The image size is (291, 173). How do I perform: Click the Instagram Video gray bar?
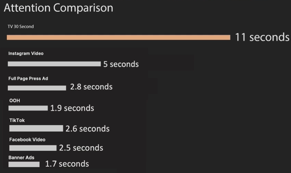tap(54, 64)
